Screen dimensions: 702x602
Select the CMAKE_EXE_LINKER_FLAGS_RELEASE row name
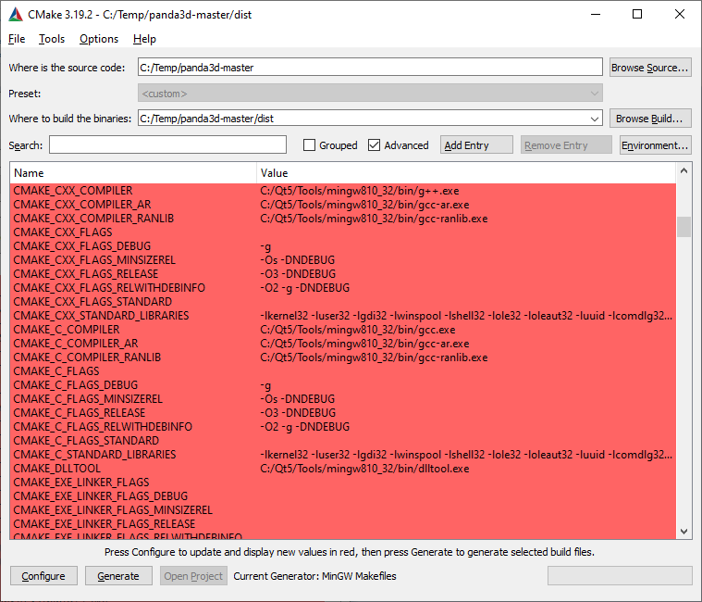pos(105,524)
